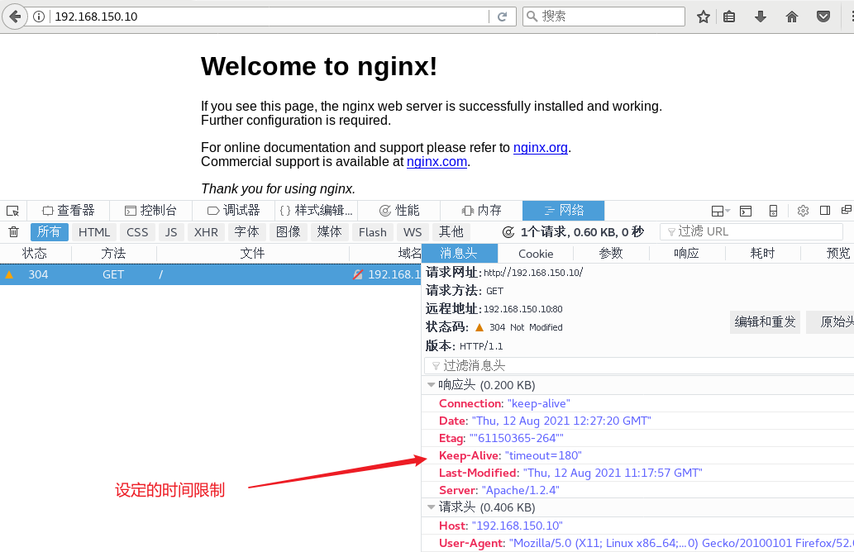This screenshot has height=552, width=854.
Task: Click the 过滤 URL filter field
Action: click(x=751, y=232)
